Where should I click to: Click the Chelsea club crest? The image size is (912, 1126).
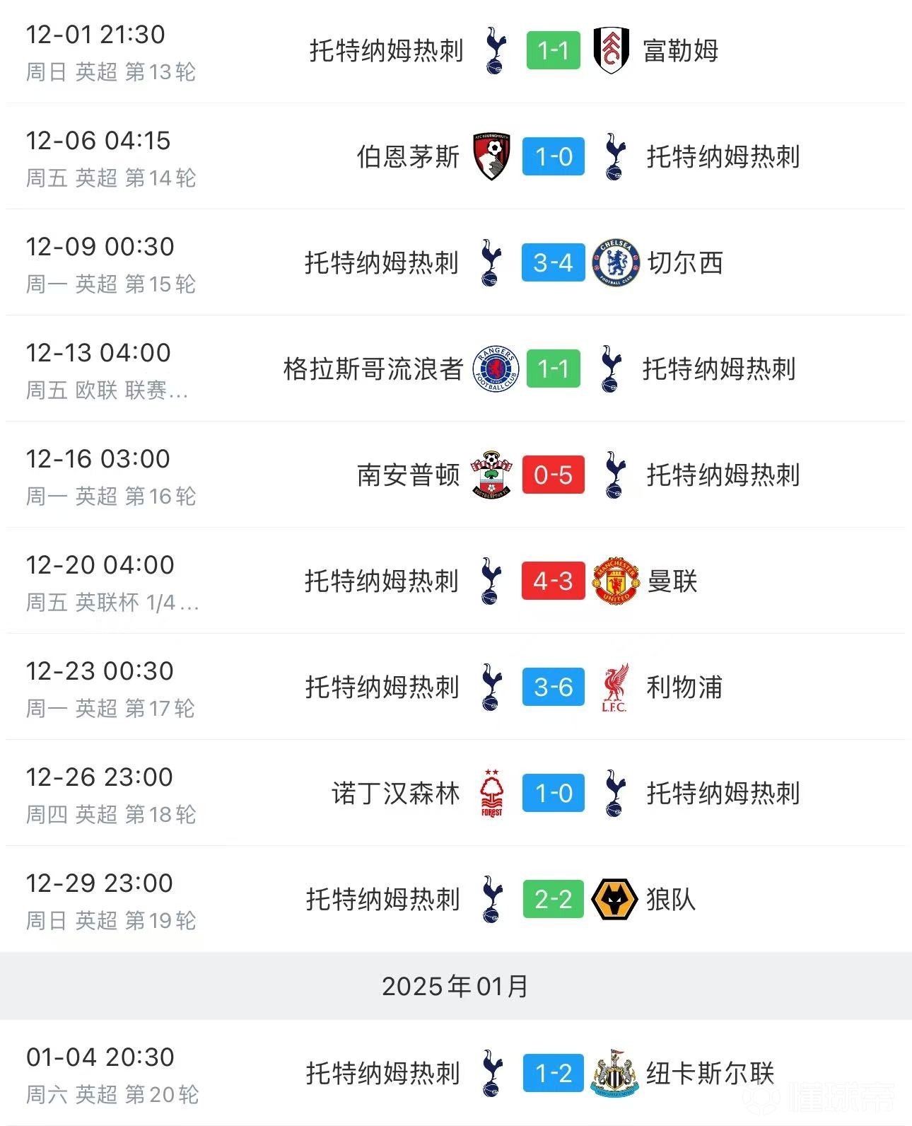616,262
